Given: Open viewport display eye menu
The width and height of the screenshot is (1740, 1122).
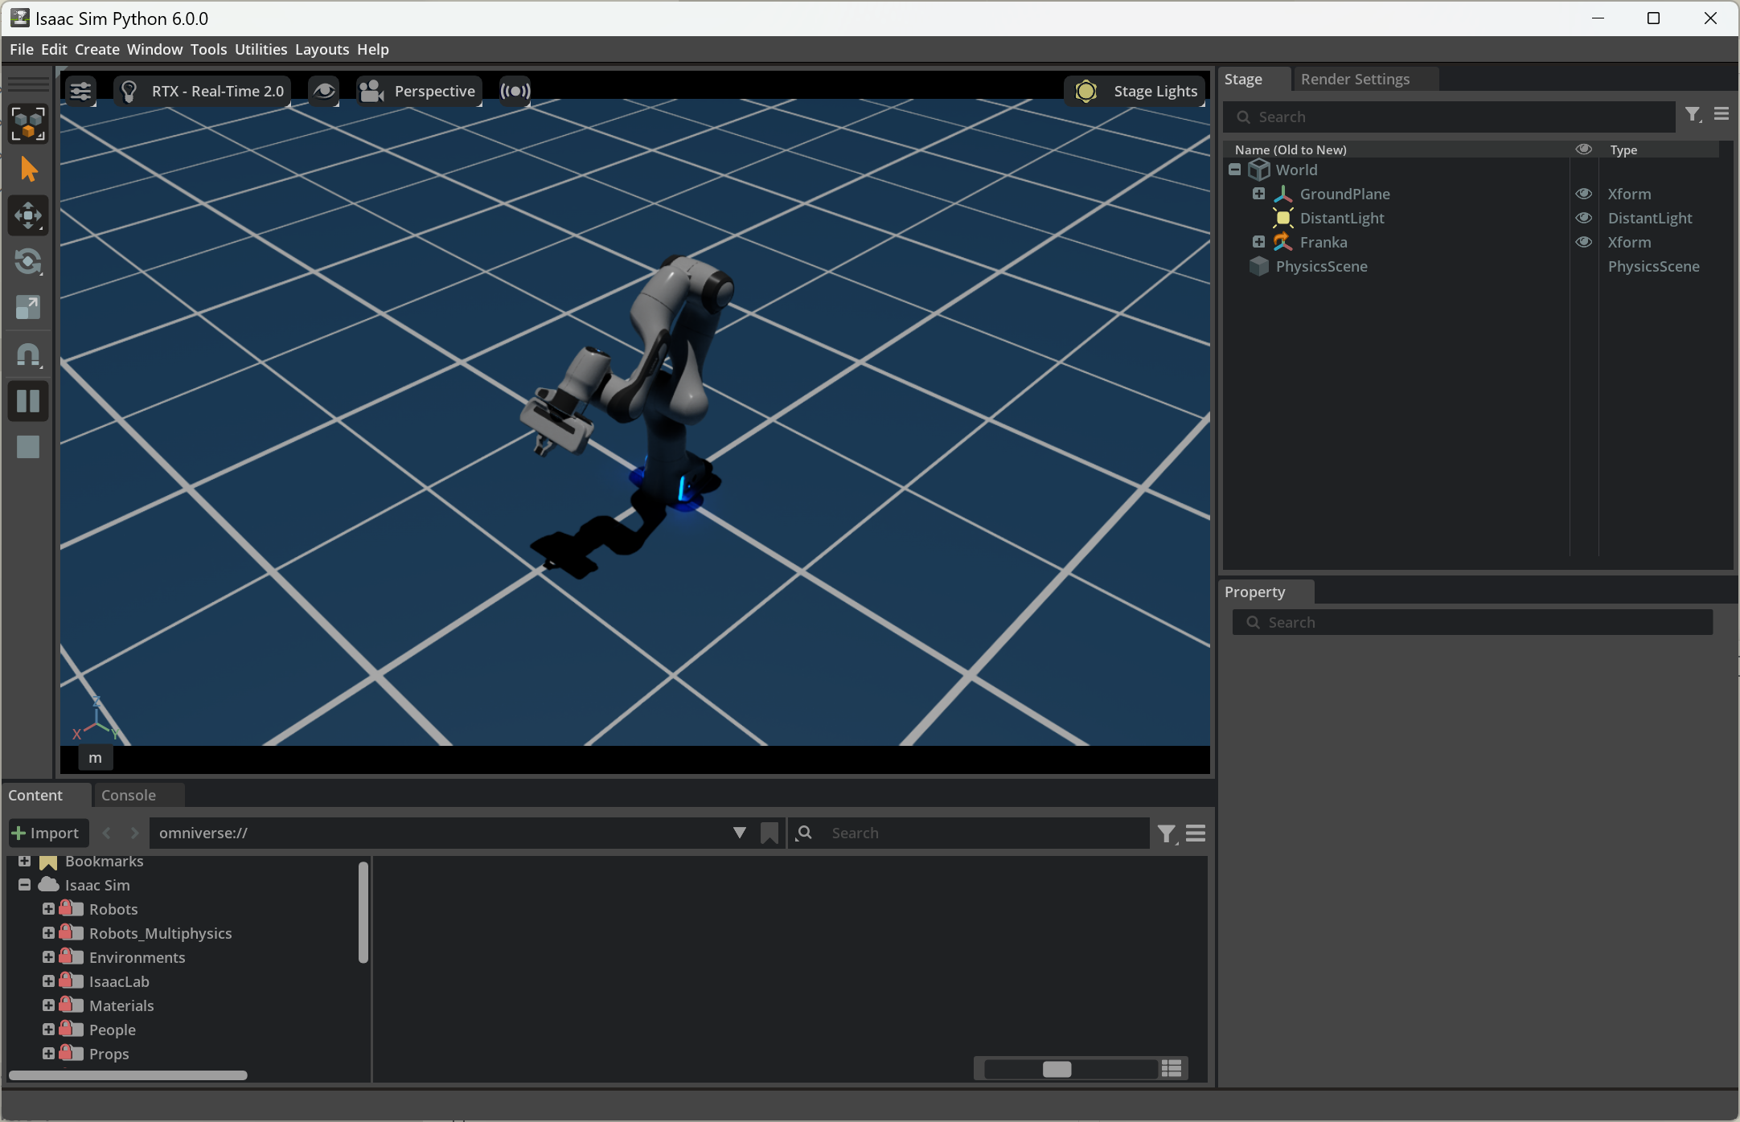Looking at the screenshot, I should click(x=324, y=91).
